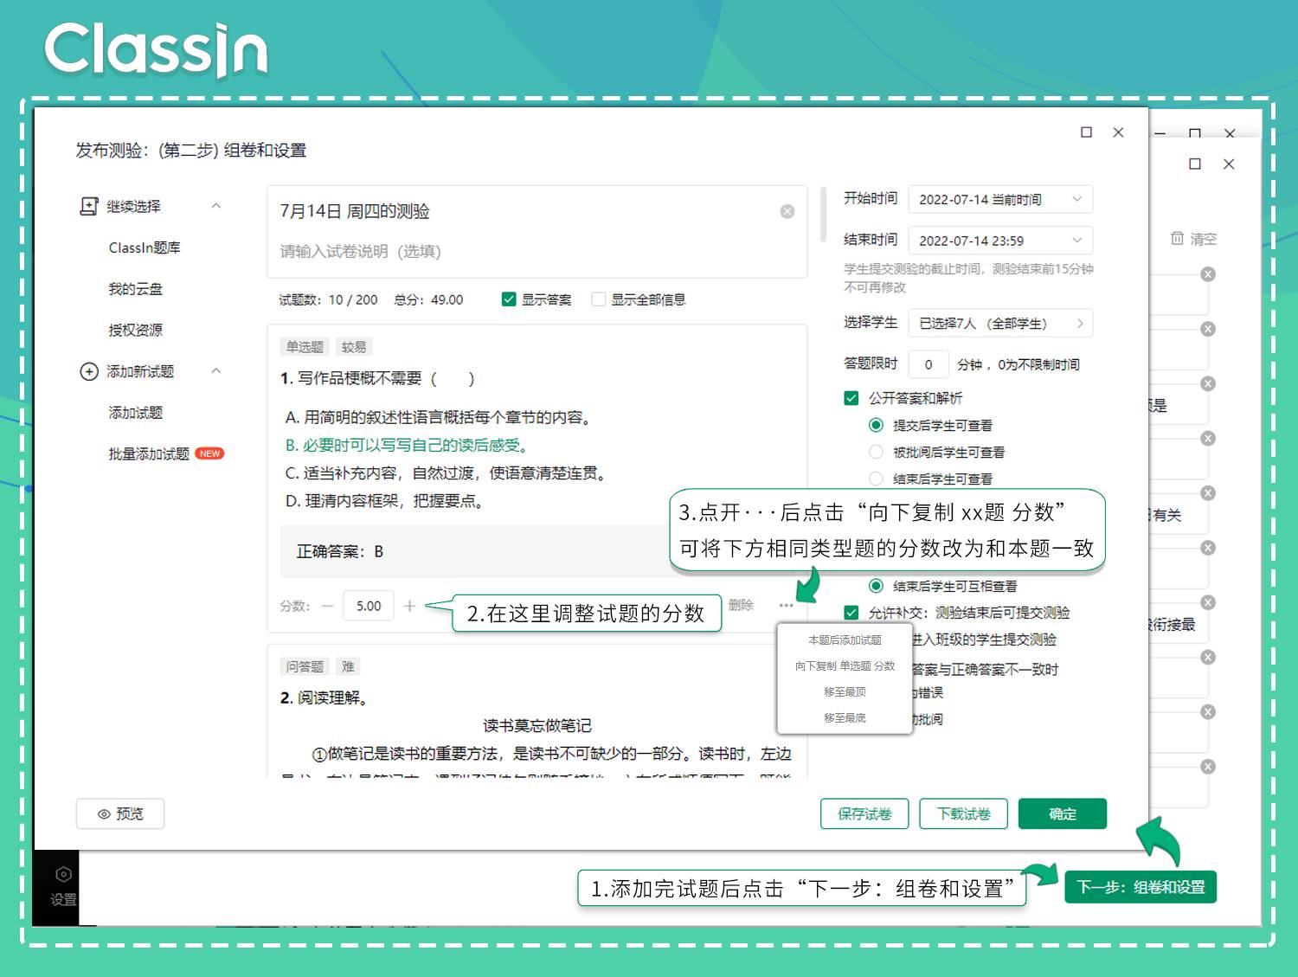Open the 开始时间 dropdown

click(1000, 199)
